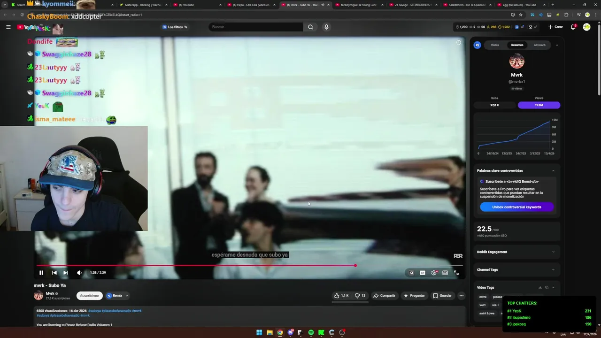Viewport: 601px width, 338px height.
Task: Click Chrome icon in taskbar
Action: pos(280,332)
